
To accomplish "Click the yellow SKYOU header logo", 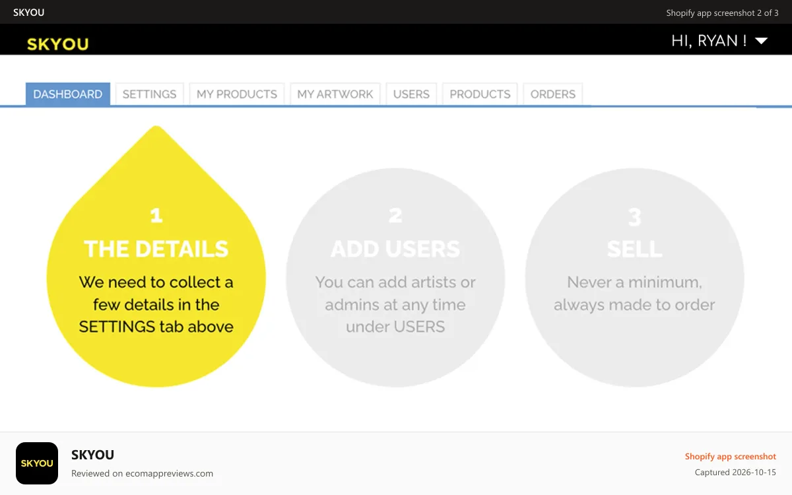I will tap(57, 44).
